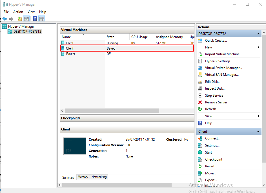Toggle the Show/Hide Action Pane toolbar icon
This screenshot has width=266, height=193.
[x=42, y=19]
